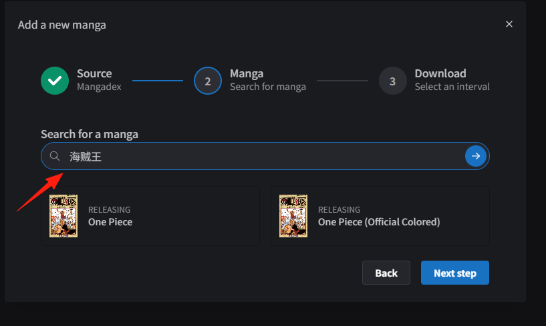The height and width of the screenshot is (326, 546).
Task: Click the One Piece cover thumbnail
Action: click(x=63, y=216)
